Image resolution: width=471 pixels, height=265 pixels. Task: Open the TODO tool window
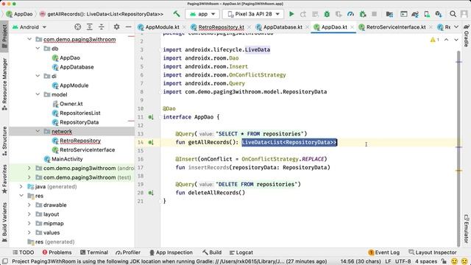pyautogui.click(x=23, y=252)
